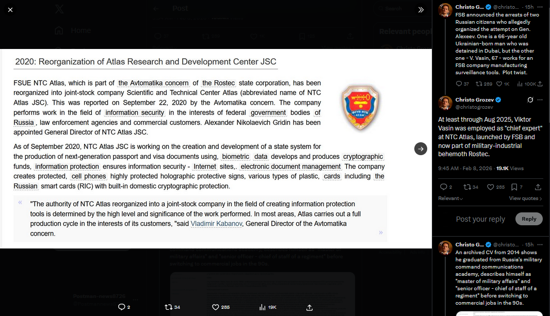Open author name on archived CV tweet

tap(470, 244)
